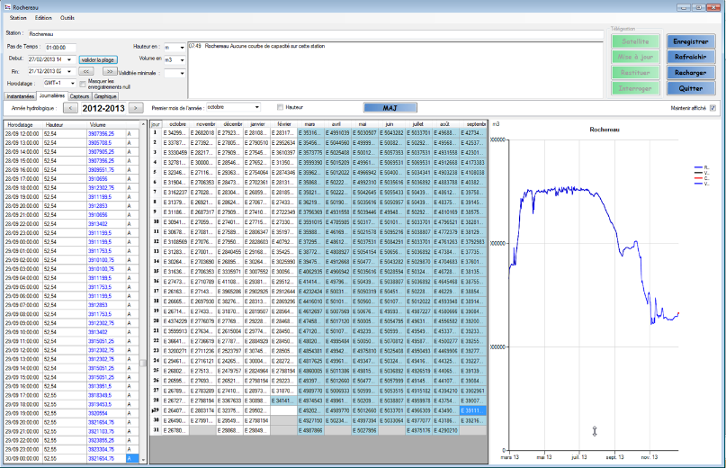The width and height of the screenshot is (726, 468).
Task: Toggle the Maintenir affiché checkbox
Action: tap(713, 108)
